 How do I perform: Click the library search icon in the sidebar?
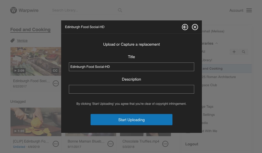[244, 52]
